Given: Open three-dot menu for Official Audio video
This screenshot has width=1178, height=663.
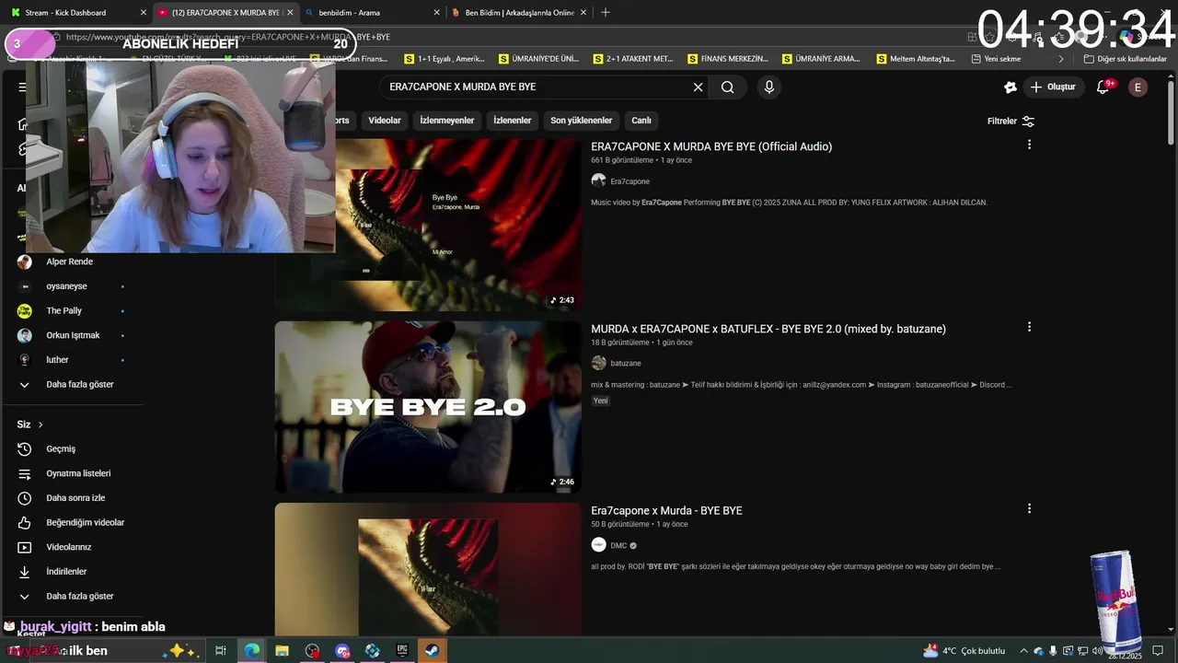Looking at the screenshot, I should (1029, 145).
